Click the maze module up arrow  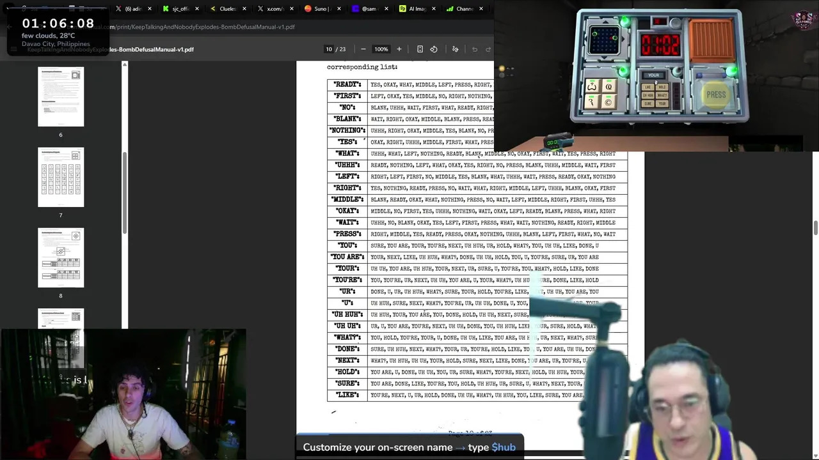(x=605, y=22)
